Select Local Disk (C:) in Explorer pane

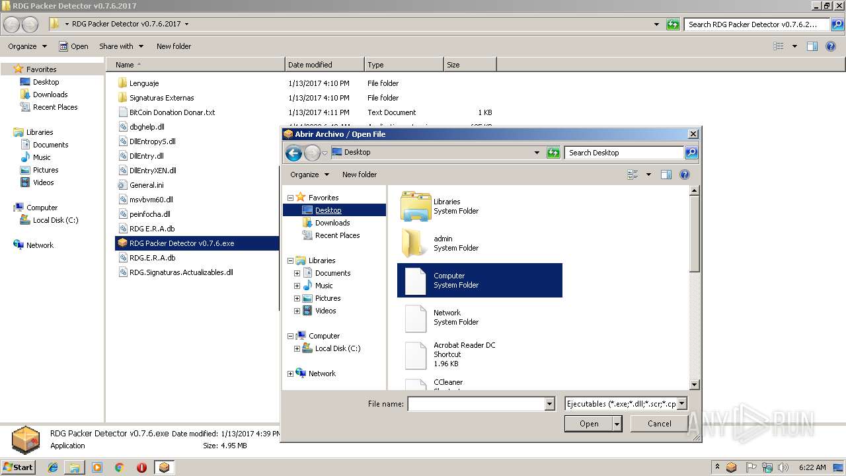tap(49, 220)
